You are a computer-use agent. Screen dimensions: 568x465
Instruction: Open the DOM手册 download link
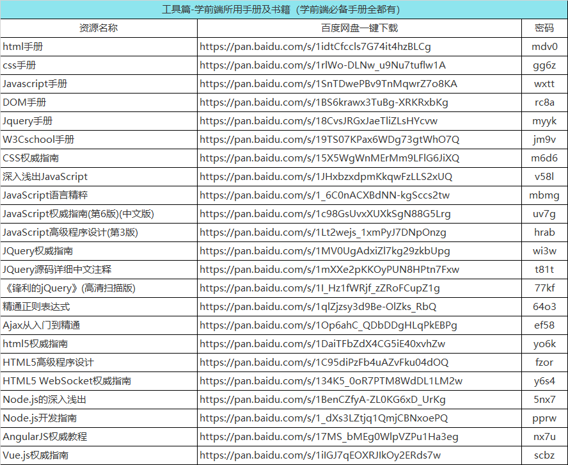324,102
